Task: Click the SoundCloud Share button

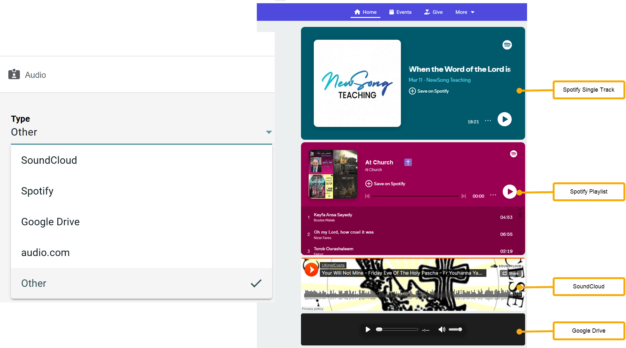Action: pos(510,273)
